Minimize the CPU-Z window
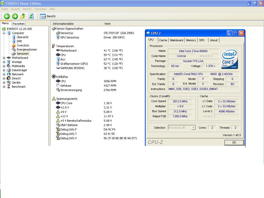264x198 pixels. [x=229, y=33]
